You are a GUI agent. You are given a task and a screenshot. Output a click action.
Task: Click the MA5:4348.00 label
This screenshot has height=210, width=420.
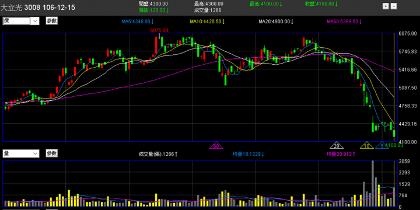point(138,22)
